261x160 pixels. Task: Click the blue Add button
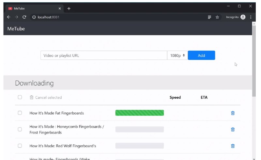coord(201,56)
